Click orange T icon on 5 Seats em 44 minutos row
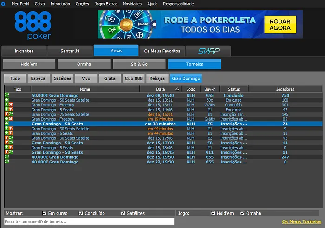Image resolution: width=325 pixels, height=228 pixels. coord(11,133)
